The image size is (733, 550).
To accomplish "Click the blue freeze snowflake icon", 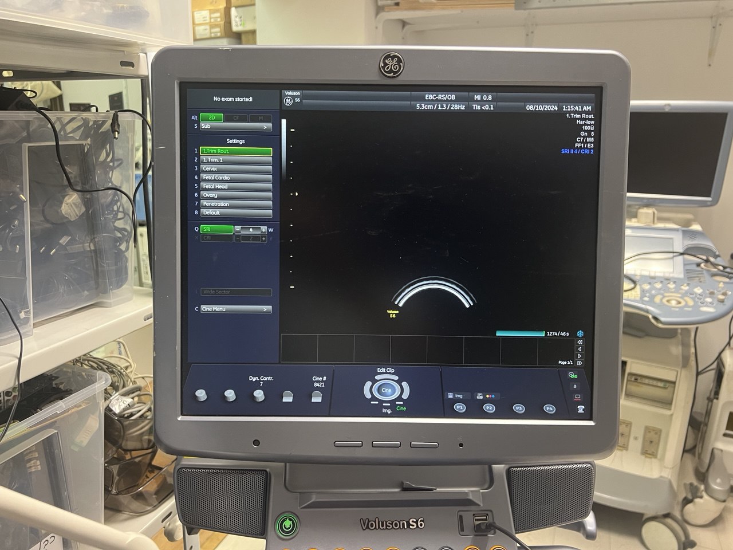I will [x=580, y=333].
